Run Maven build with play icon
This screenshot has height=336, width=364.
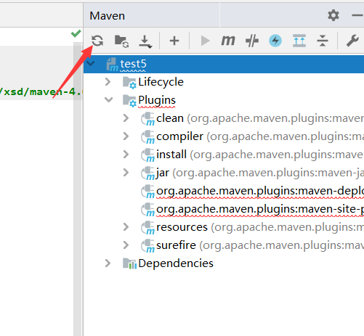point(206,41)
